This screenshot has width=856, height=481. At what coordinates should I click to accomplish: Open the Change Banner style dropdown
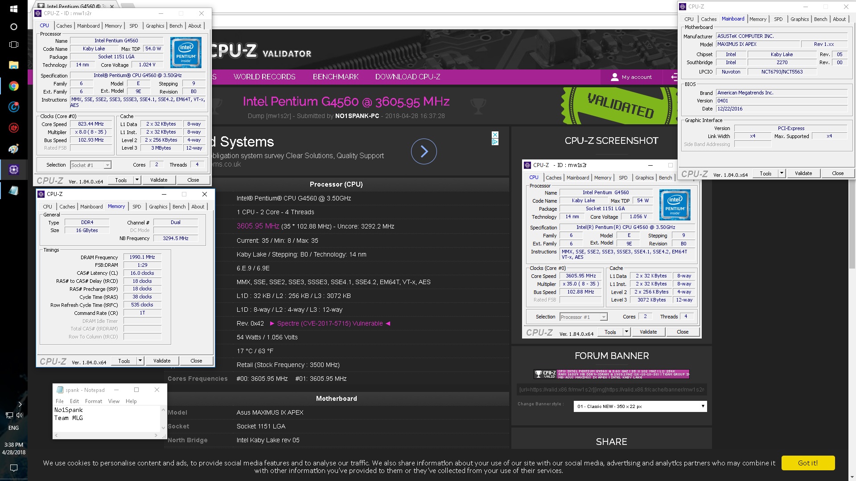(x=640, y=406)
